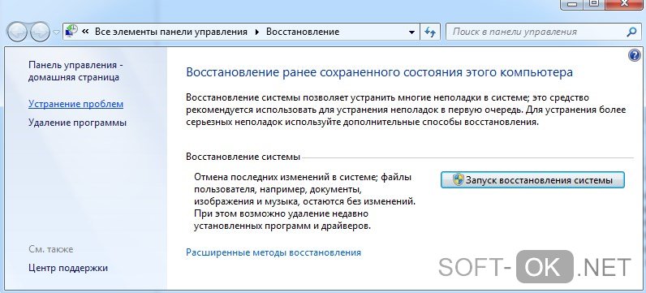
Task: Click heading 'Восстановление ранее сохраненного состояния этого компьютера'
Action: click(380, 72)
